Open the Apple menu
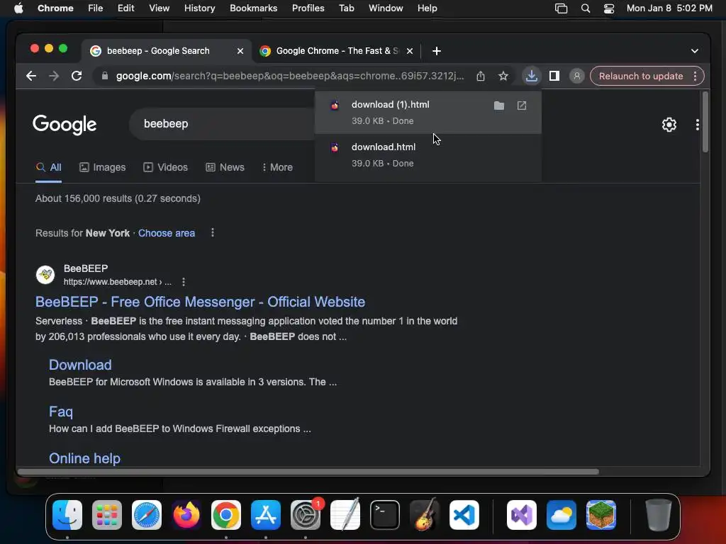Viewport: 726px width, 544px height. pos(18,8)
